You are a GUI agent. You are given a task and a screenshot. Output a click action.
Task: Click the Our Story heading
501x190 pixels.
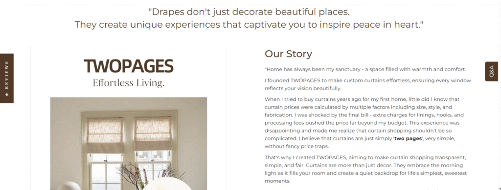coord(288,54)
